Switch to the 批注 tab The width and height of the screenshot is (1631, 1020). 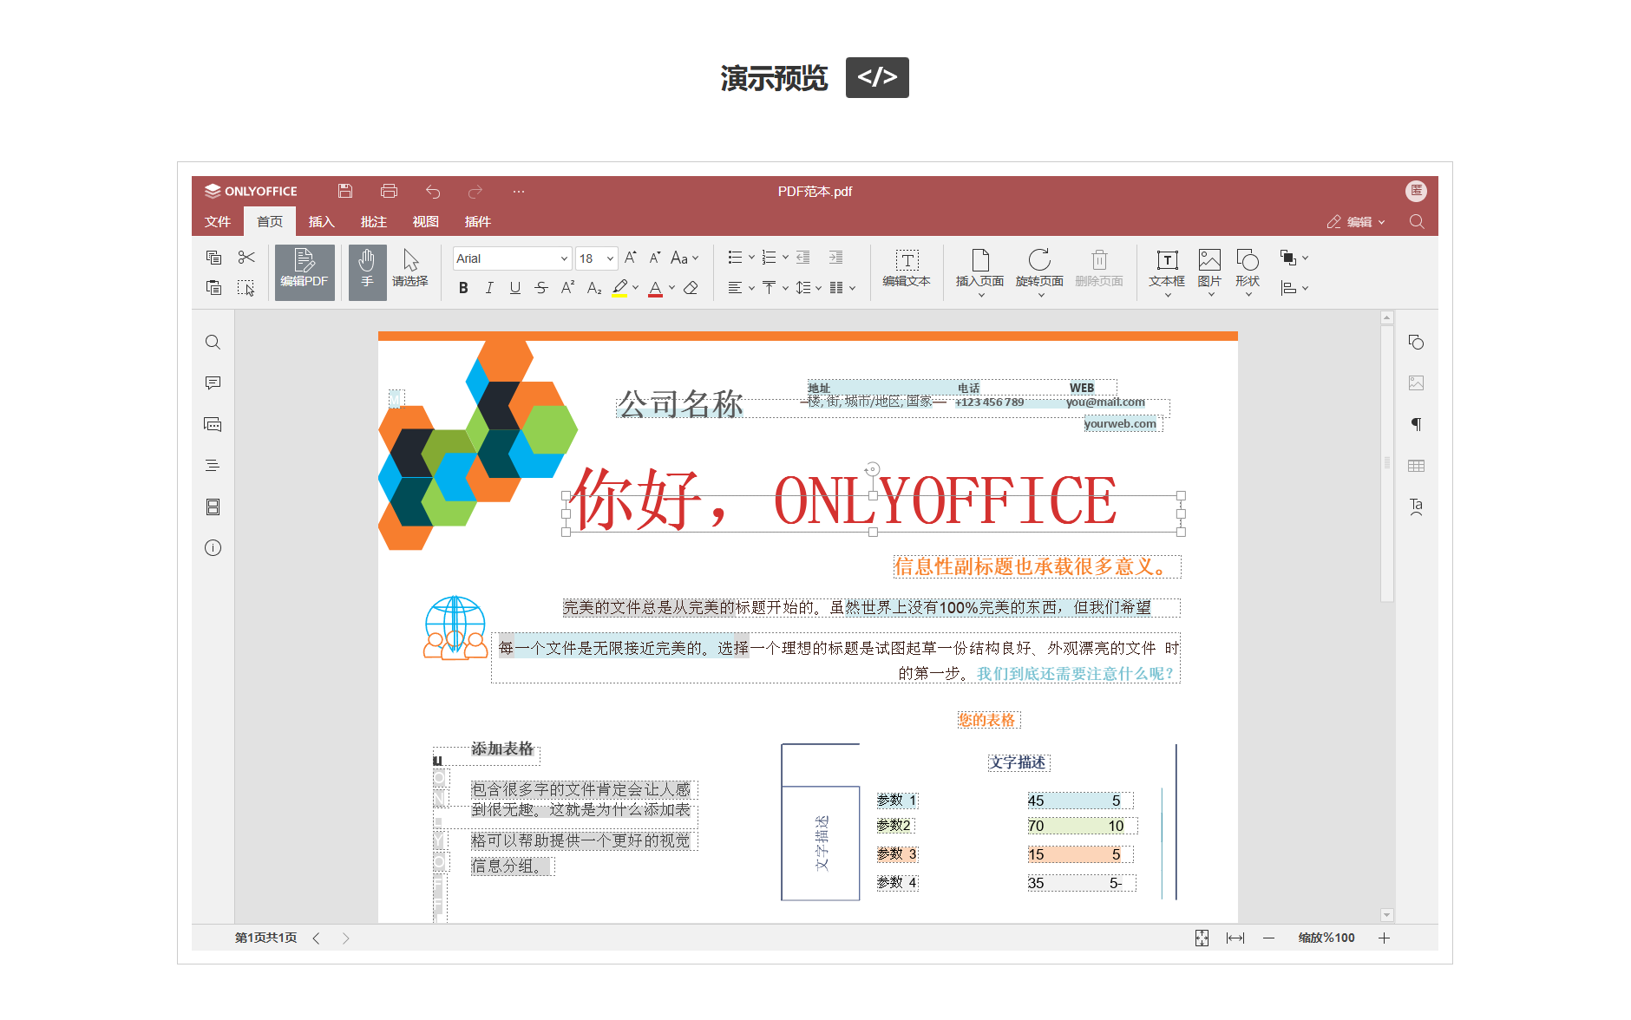tap(373, 222)
